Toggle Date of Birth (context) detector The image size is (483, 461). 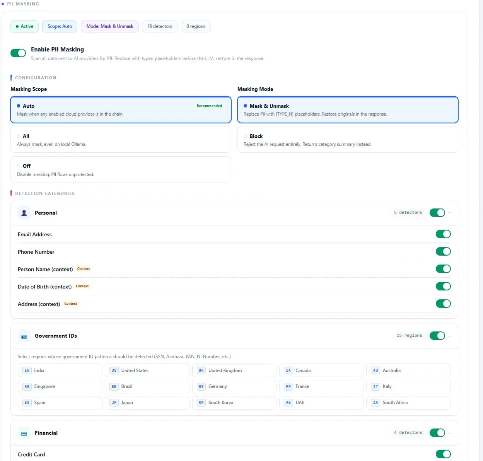coord(443,286)
